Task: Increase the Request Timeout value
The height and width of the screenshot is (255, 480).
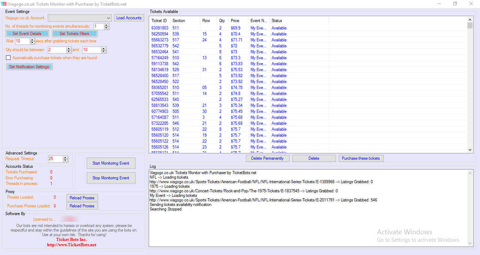Action: (x=66, y=157)
